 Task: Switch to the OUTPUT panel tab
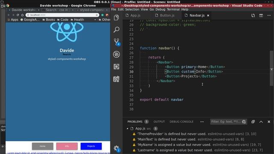pos(159,121)
